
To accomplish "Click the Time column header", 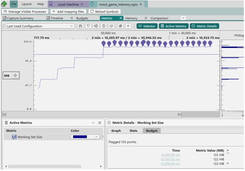I will click(x=176, y=150).
